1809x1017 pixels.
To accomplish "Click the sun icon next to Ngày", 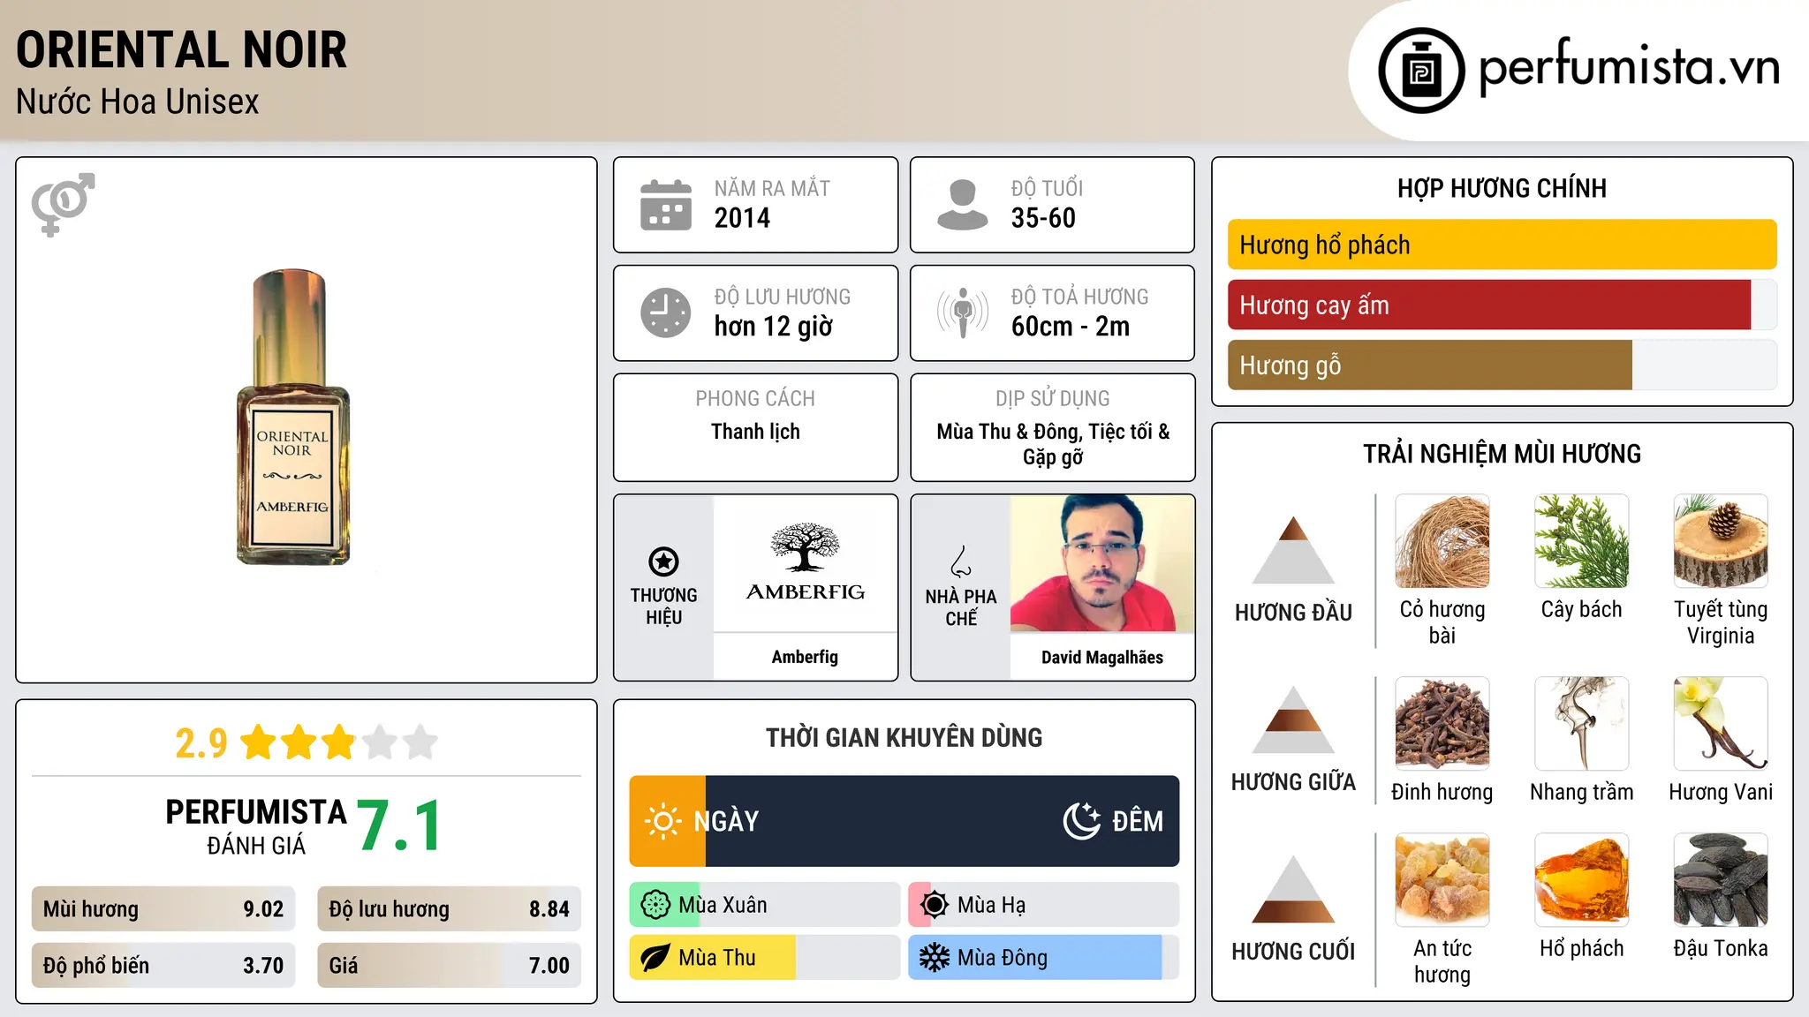I will point(662,821).
